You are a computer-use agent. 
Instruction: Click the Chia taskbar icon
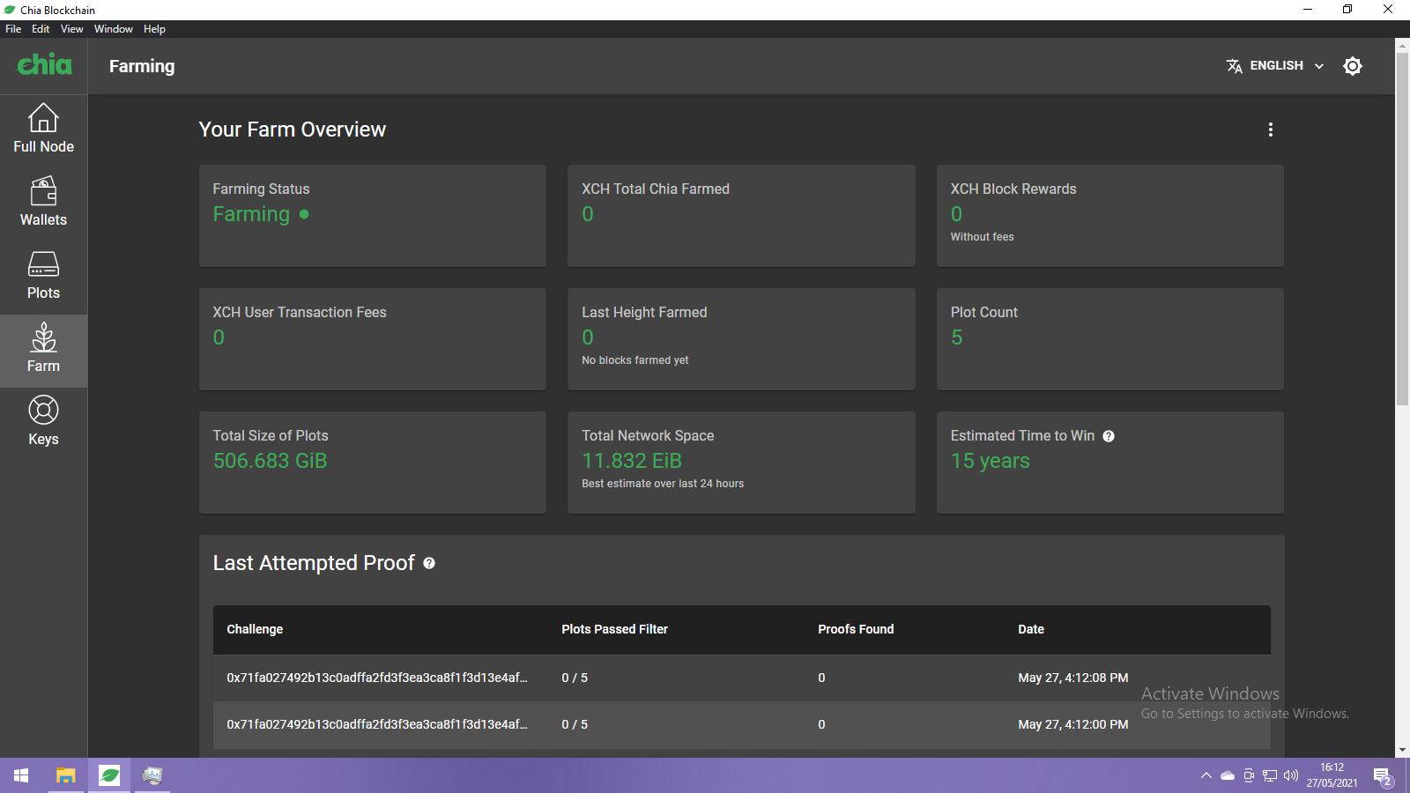click(109, 775)
